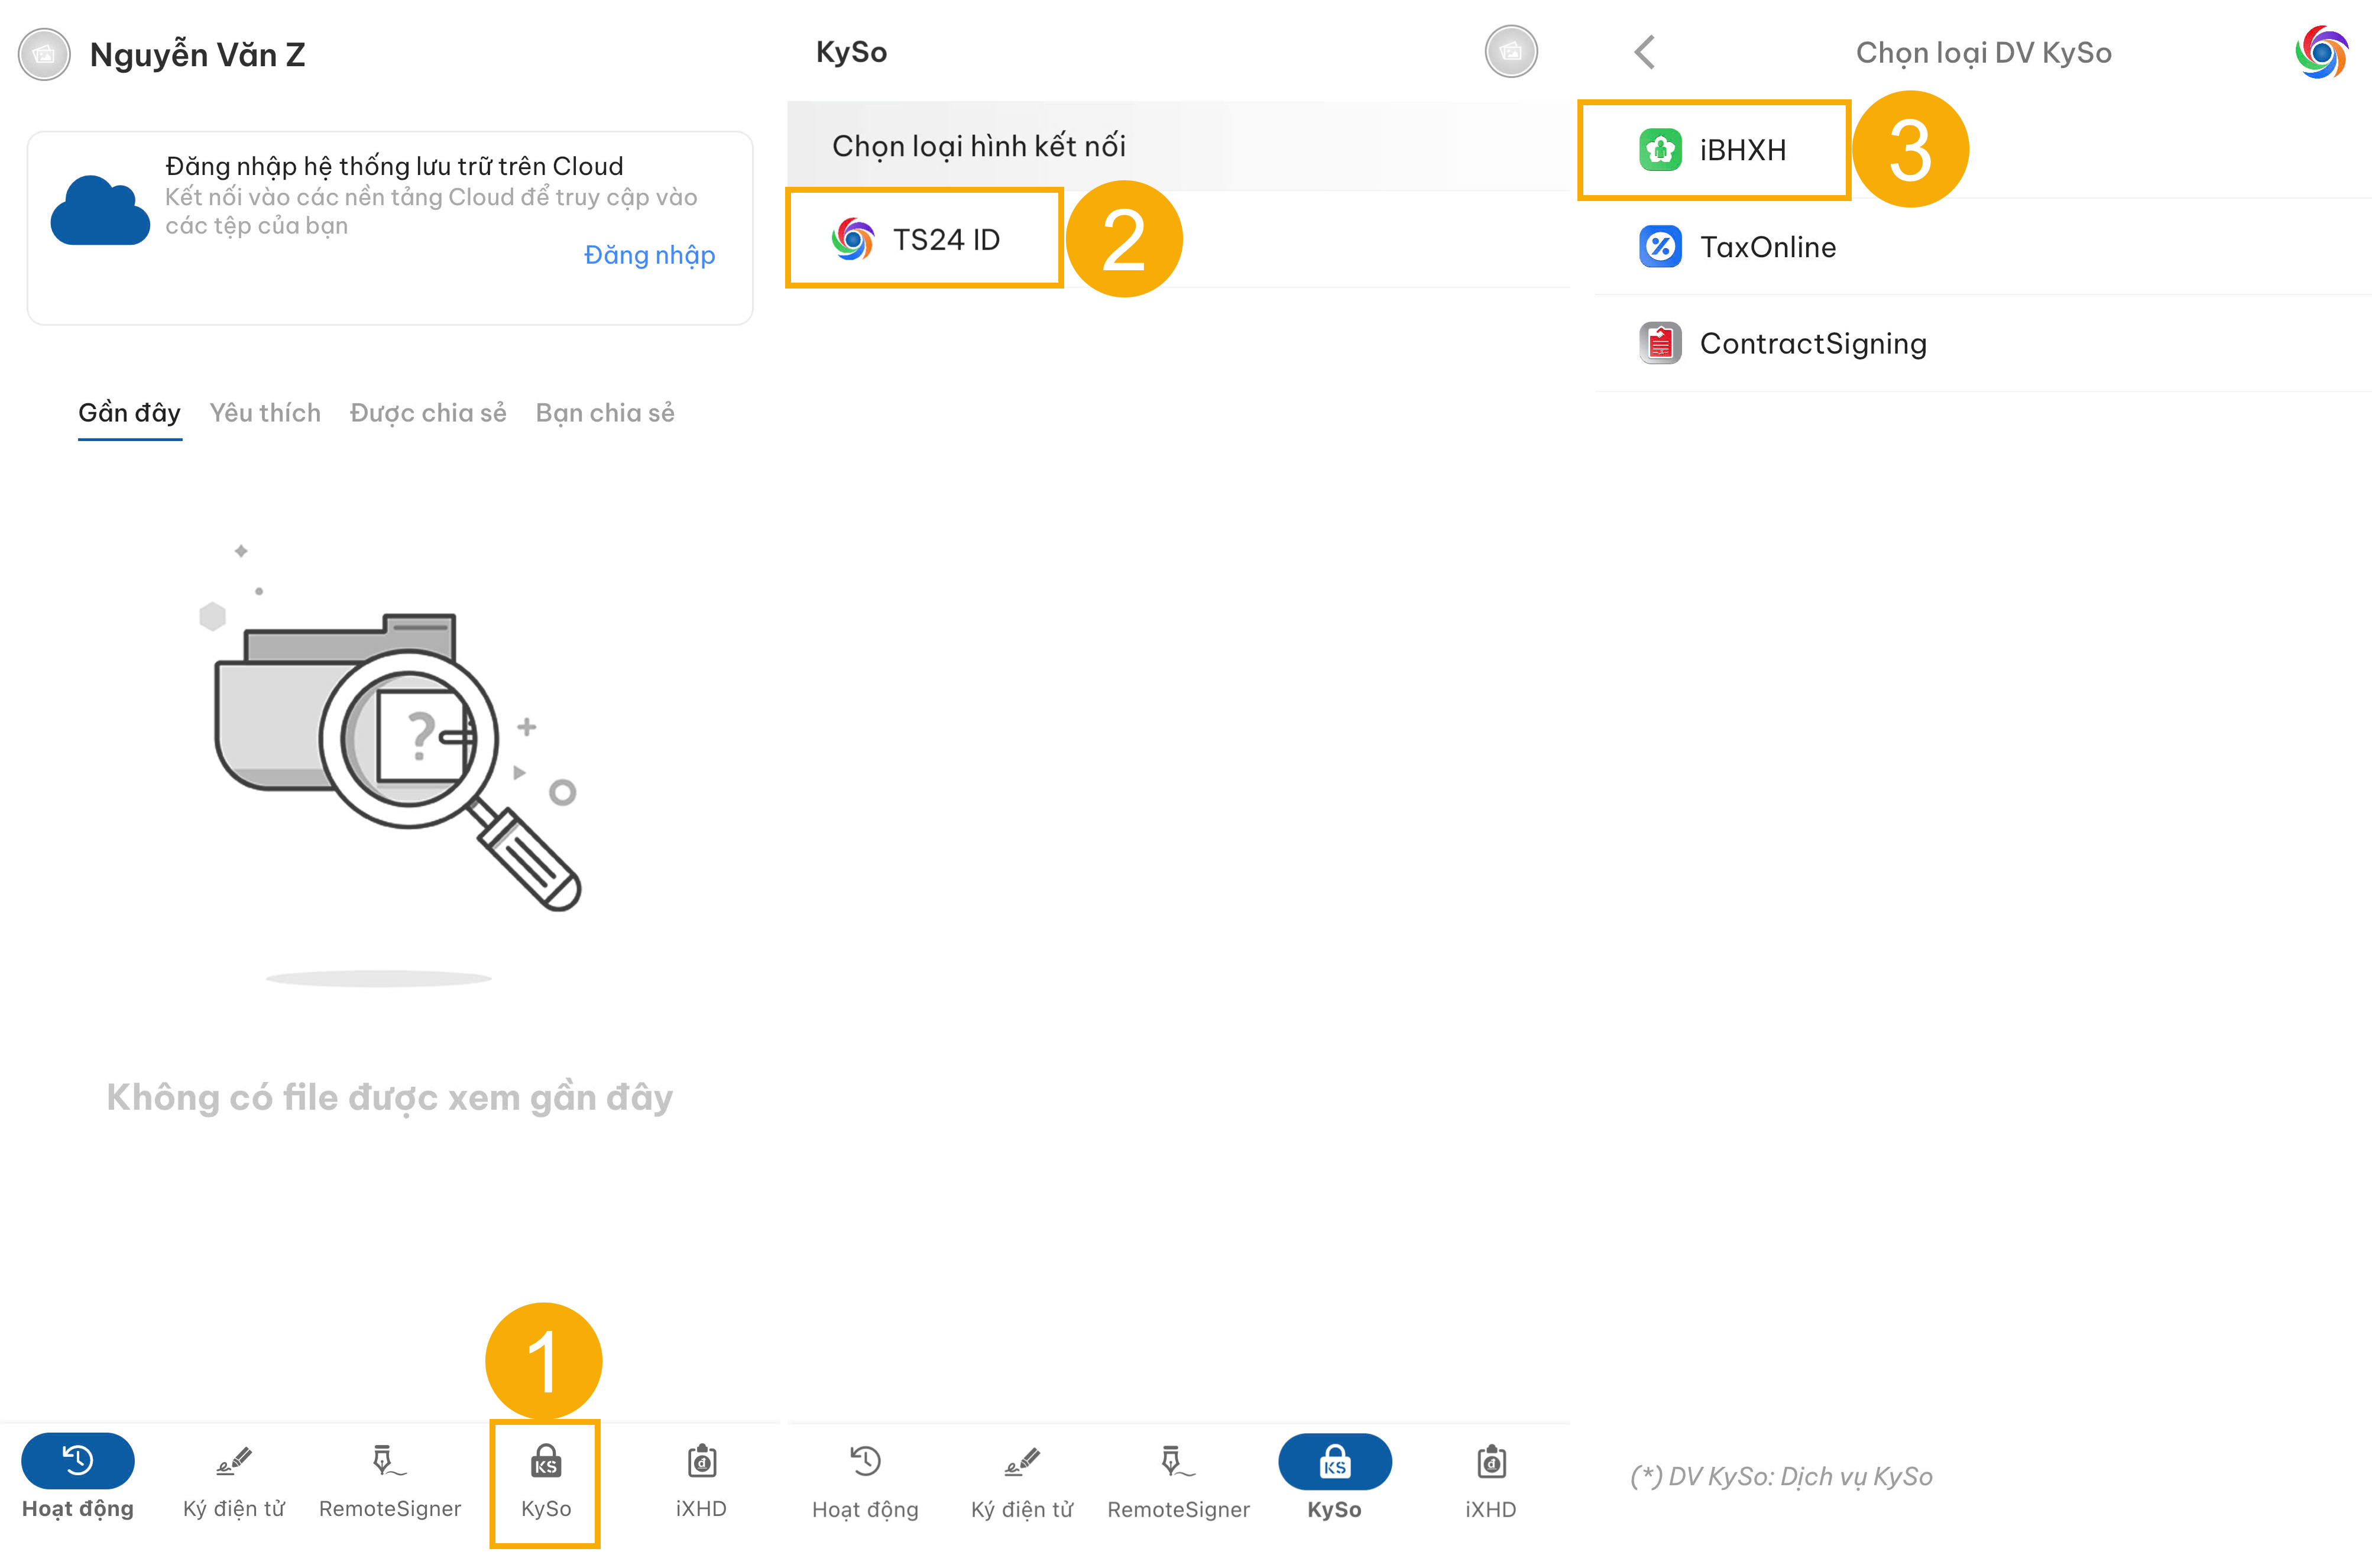This screenshot has width=2372, height=1568.
Task: Select the iBHXH service option
Action: point(1713,150)
